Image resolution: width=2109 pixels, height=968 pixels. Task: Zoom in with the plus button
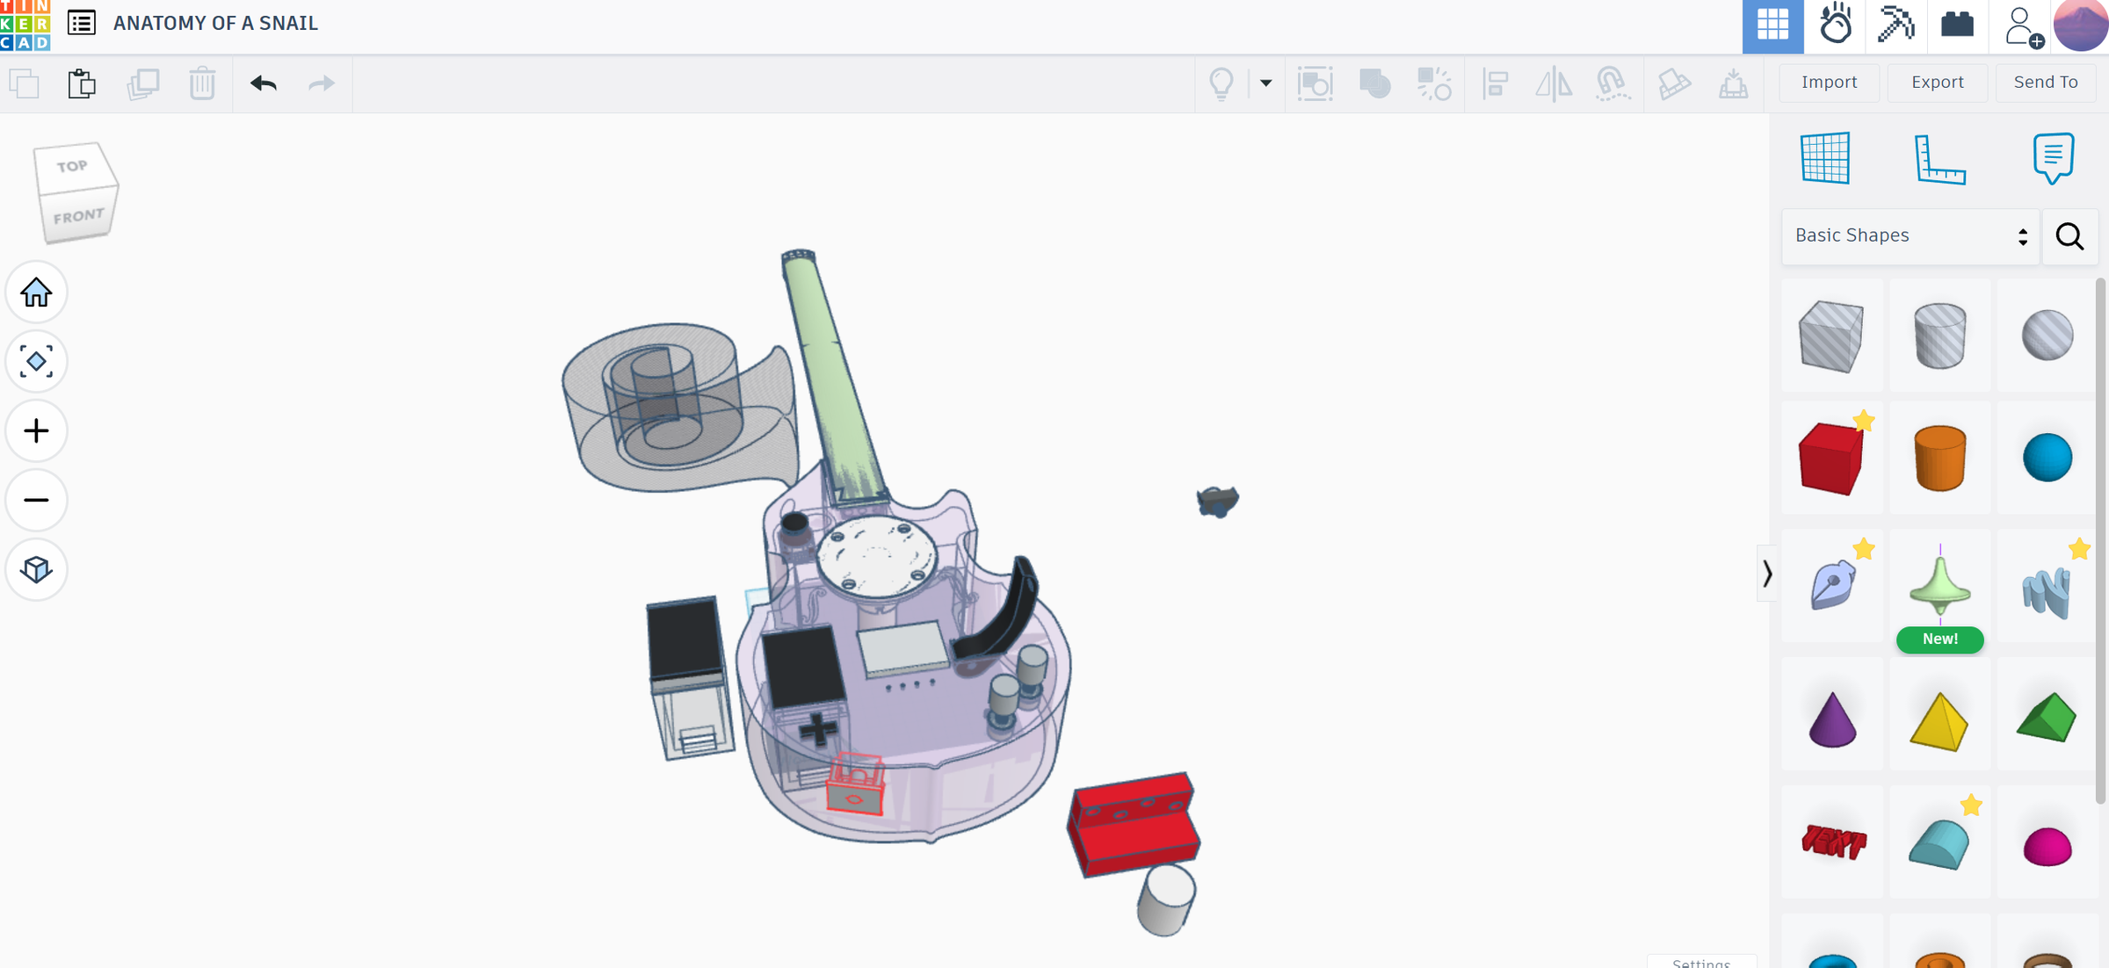tap(36, 430)
